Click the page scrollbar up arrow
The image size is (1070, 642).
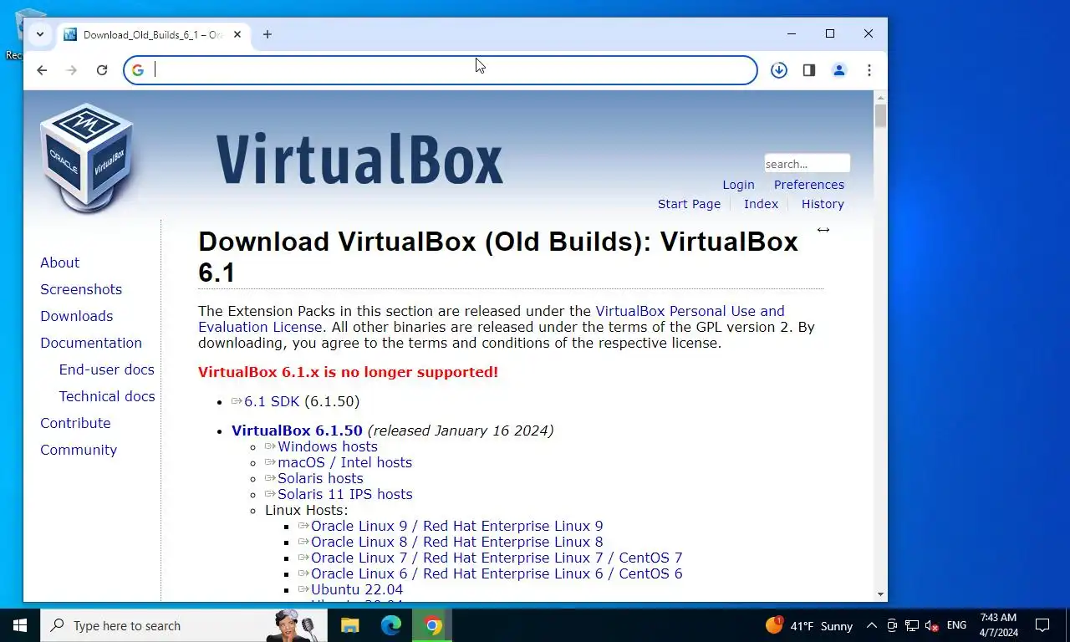[x=880, y=97]
